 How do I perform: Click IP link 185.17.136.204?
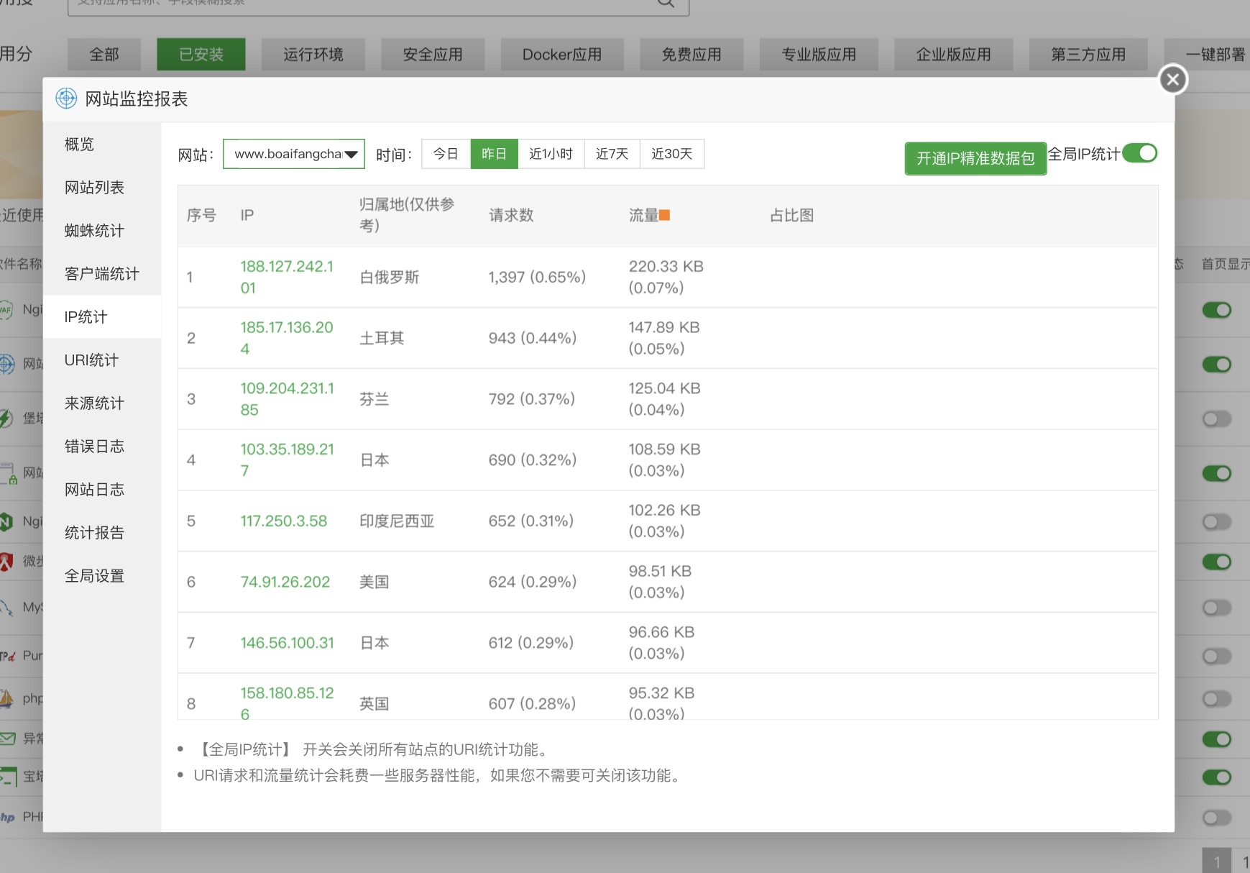click(287, 338)
